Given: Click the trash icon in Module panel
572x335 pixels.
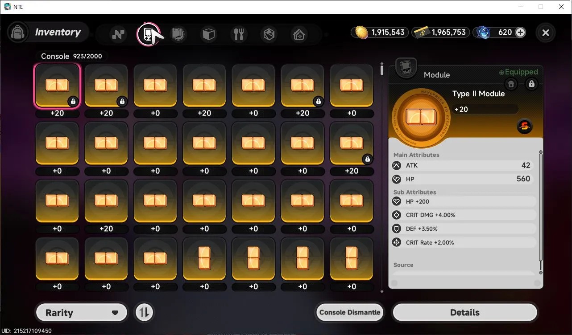Looking at the screenshot, I should point(511,84).
